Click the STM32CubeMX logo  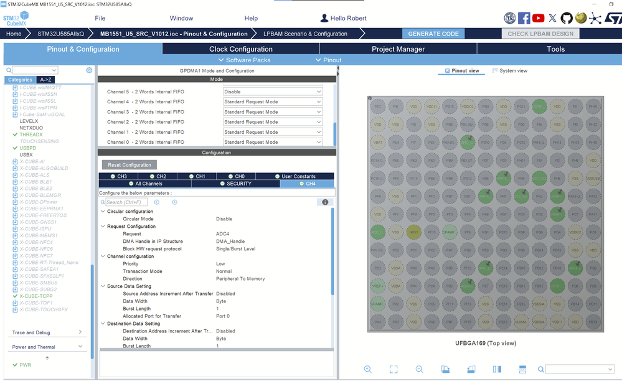(x=16, y=18)
